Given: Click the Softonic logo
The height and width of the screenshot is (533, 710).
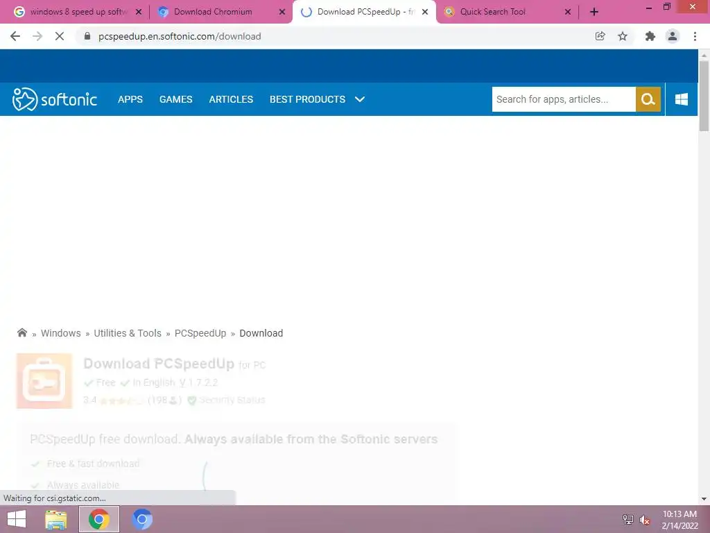Looking at the screenshot, I should tap(55, 99).
